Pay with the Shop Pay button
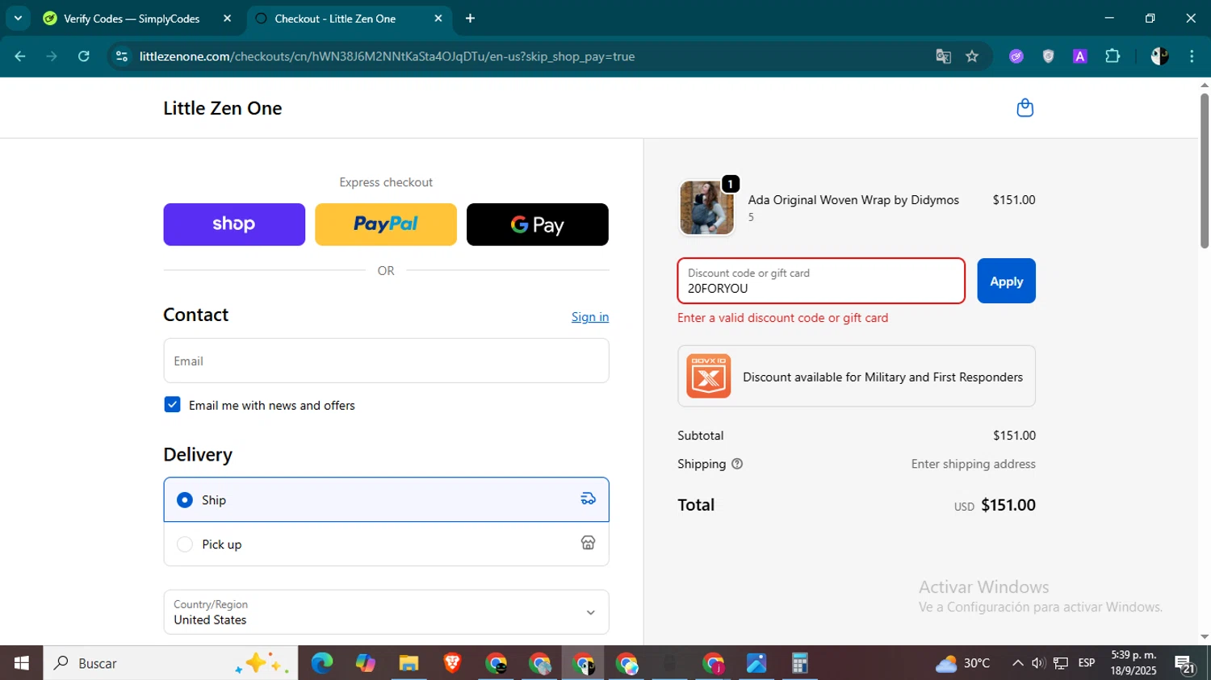Viewport: 1211px width, 680px height. pyautogui.click(x=234, y=224)
